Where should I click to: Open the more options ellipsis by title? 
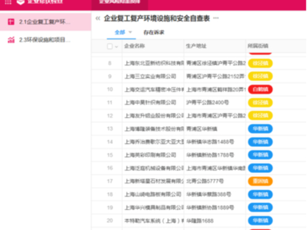point(216,18)
